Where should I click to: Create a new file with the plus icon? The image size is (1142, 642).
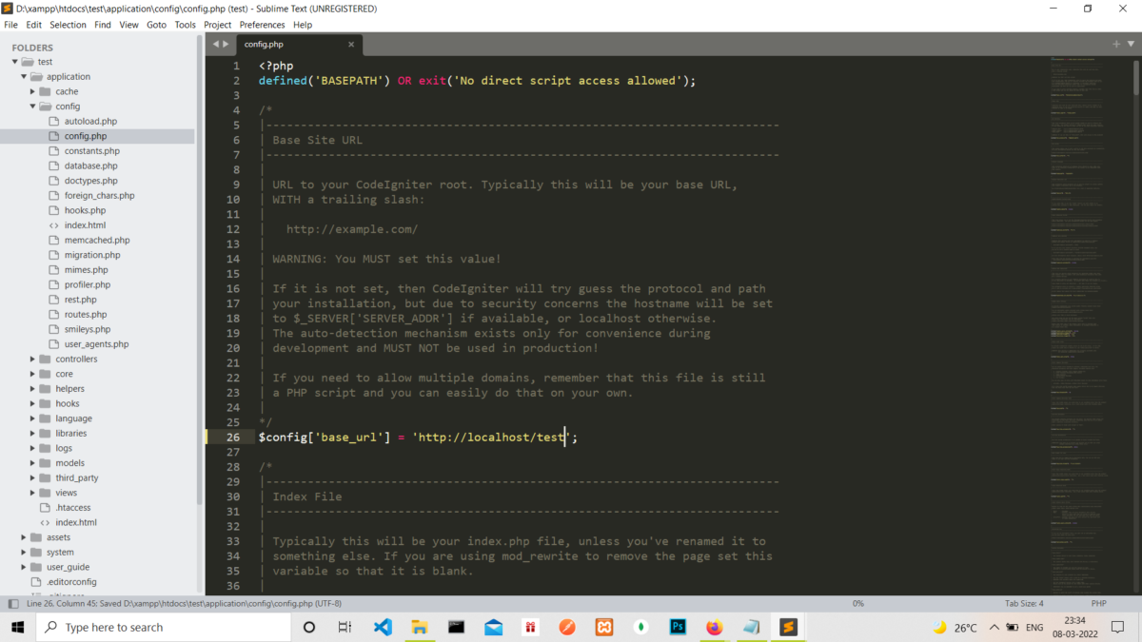coord(1116,44)
